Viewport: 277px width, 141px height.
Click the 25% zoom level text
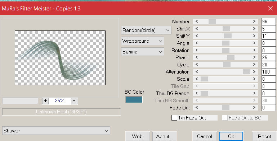[x=60, y=101]
